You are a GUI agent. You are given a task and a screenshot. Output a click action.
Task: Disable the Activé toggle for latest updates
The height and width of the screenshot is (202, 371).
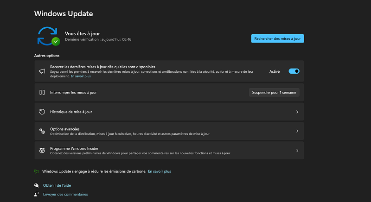pyautogui.click(x=294, y=71)
